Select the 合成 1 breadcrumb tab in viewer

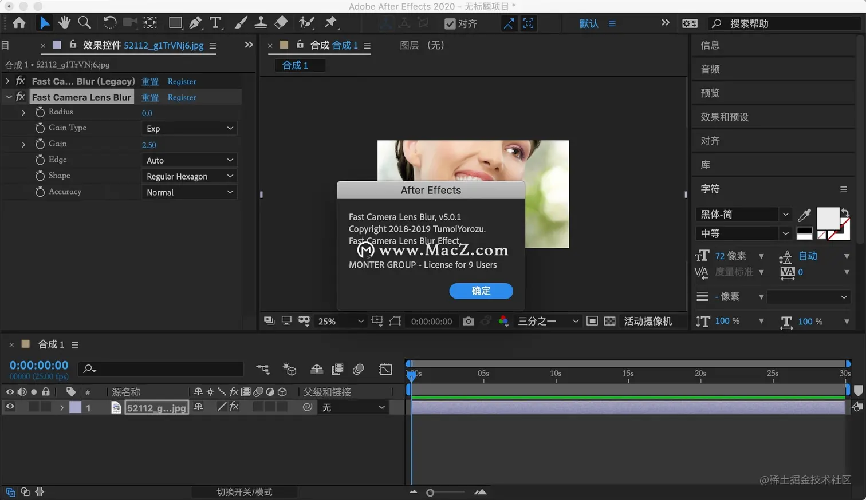pos(300,65)
